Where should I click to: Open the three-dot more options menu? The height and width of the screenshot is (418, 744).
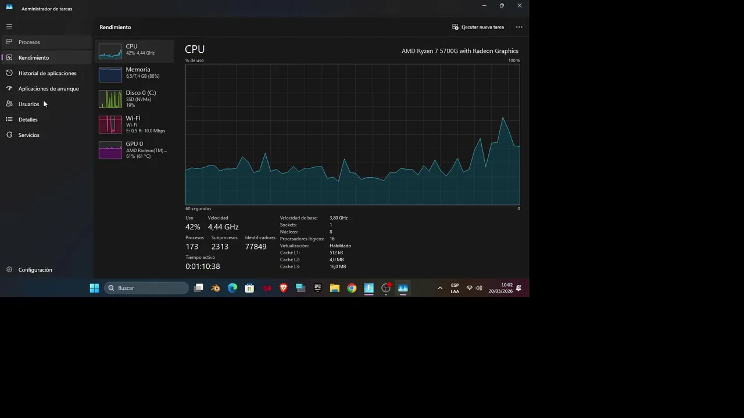(519, 27)
